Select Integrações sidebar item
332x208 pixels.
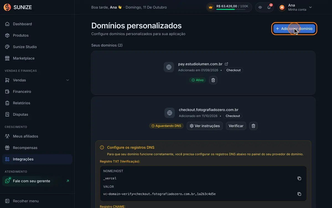(x=37, y=159)
